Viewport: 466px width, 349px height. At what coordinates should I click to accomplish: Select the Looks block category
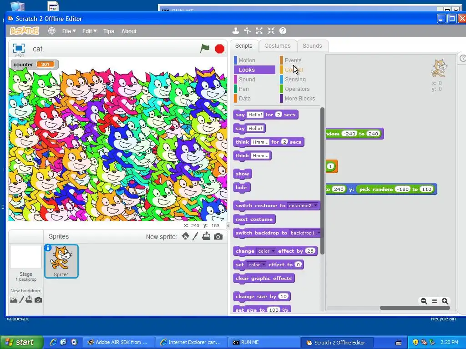(255, 70)
